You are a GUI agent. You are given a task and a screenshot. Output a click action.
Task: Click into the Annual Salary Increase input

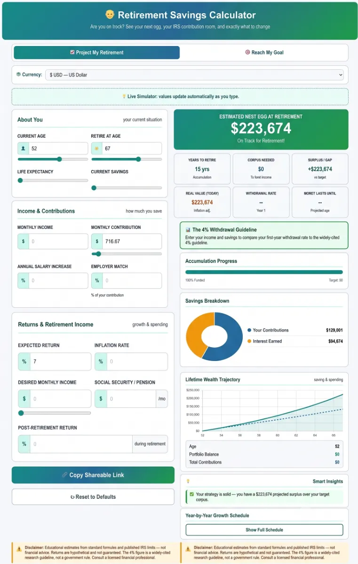tap(58, 281)
